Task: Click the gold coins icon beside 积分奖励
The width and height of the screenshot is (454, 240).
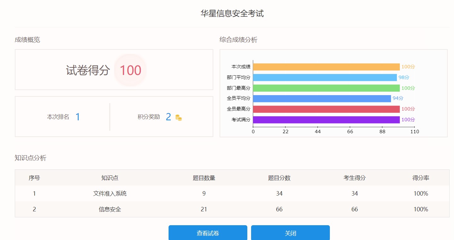Action: pyautogui.click(x=179, y=118)
